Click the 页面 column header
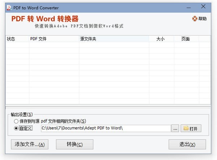Screen dimensions: 217x160 [186, 39]
